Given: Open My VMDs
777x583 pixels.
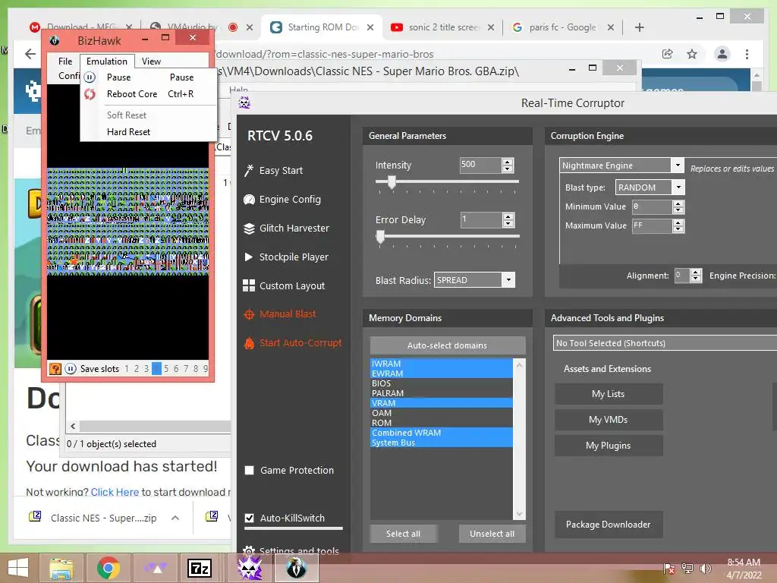Looking at the screenshot, I should point(609,420).
